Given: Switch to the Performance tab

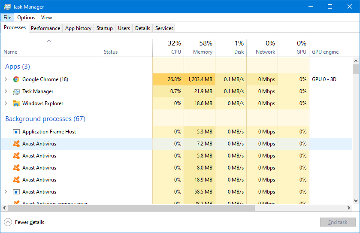Looking at the screenshot, I should coord(45,28).
